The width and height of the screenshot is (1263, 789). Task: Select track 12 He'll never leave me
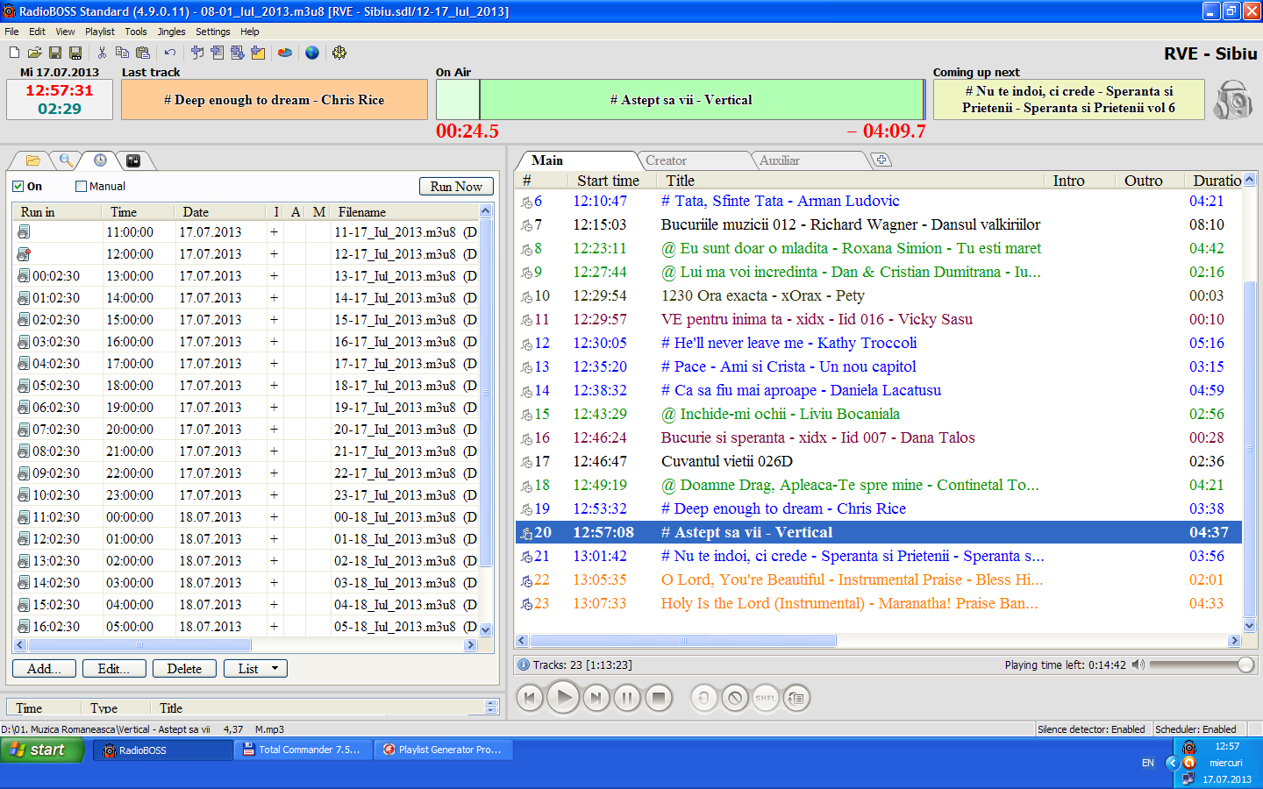[x=880, y=343]
